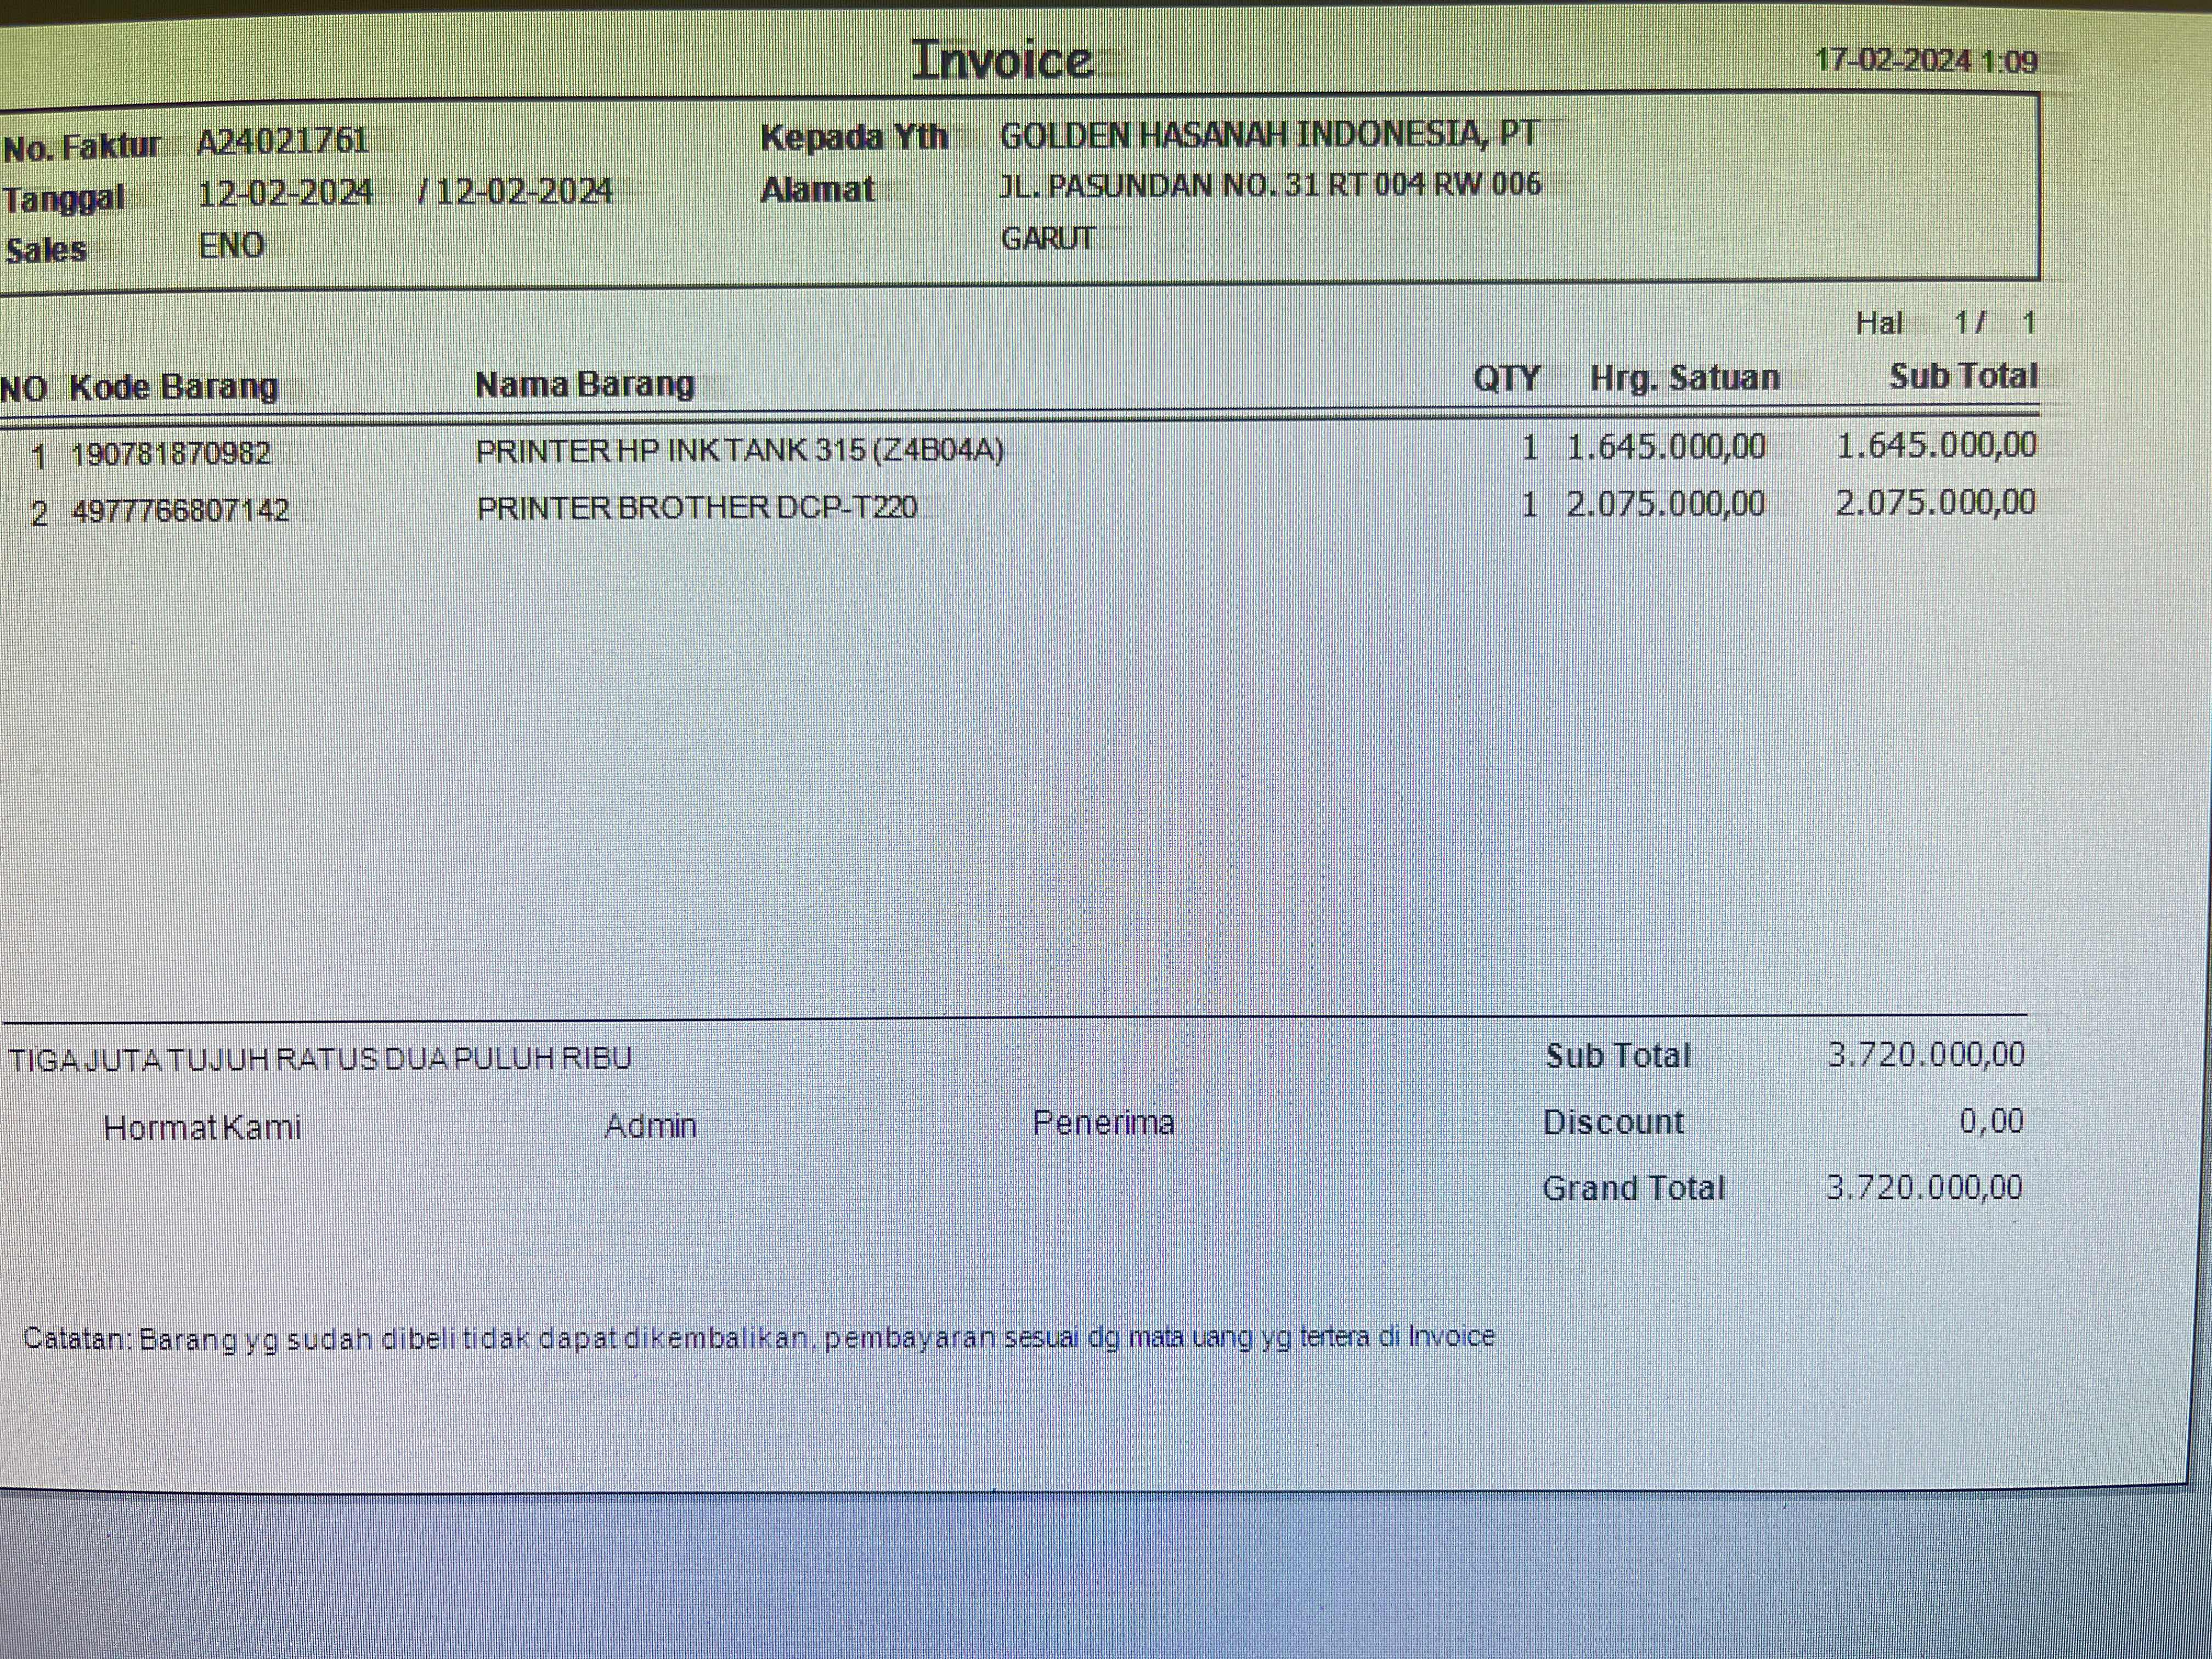This screenshot has width=2212, height=1659.
Task: Click the Invoice title heading
Action: (x=1002, y=61)
